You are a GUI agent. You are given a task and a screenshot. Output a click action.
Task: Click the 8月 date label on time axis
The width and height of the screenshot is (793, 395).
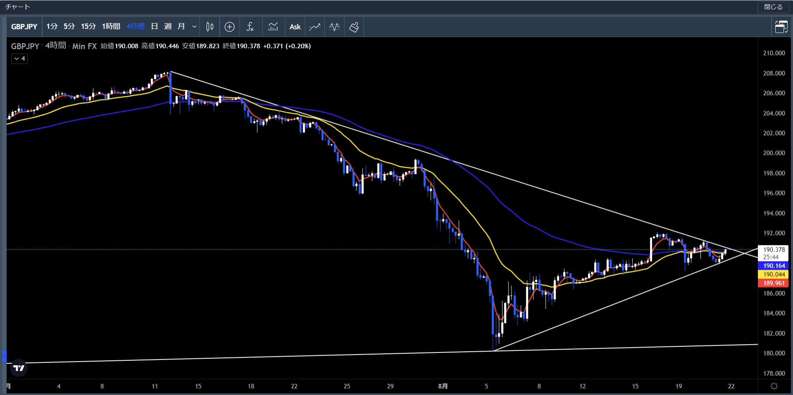[443, 386]
